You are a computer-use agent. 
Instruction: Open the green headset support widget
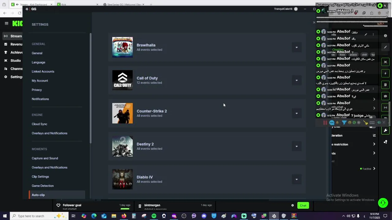pyautogui.click(x=383, y=203)
